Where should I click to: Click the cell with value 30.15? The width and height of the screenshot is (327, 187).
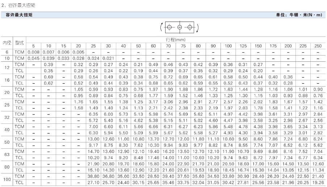pos(138,183)
